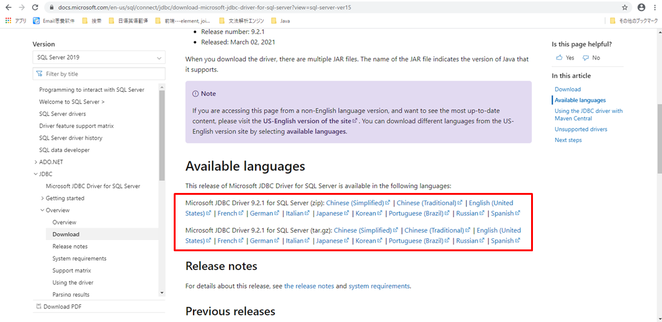The width and height of the screenshot is (662, 322).
Task: Click the Download PDF icon
Action: tap(39, 307)
